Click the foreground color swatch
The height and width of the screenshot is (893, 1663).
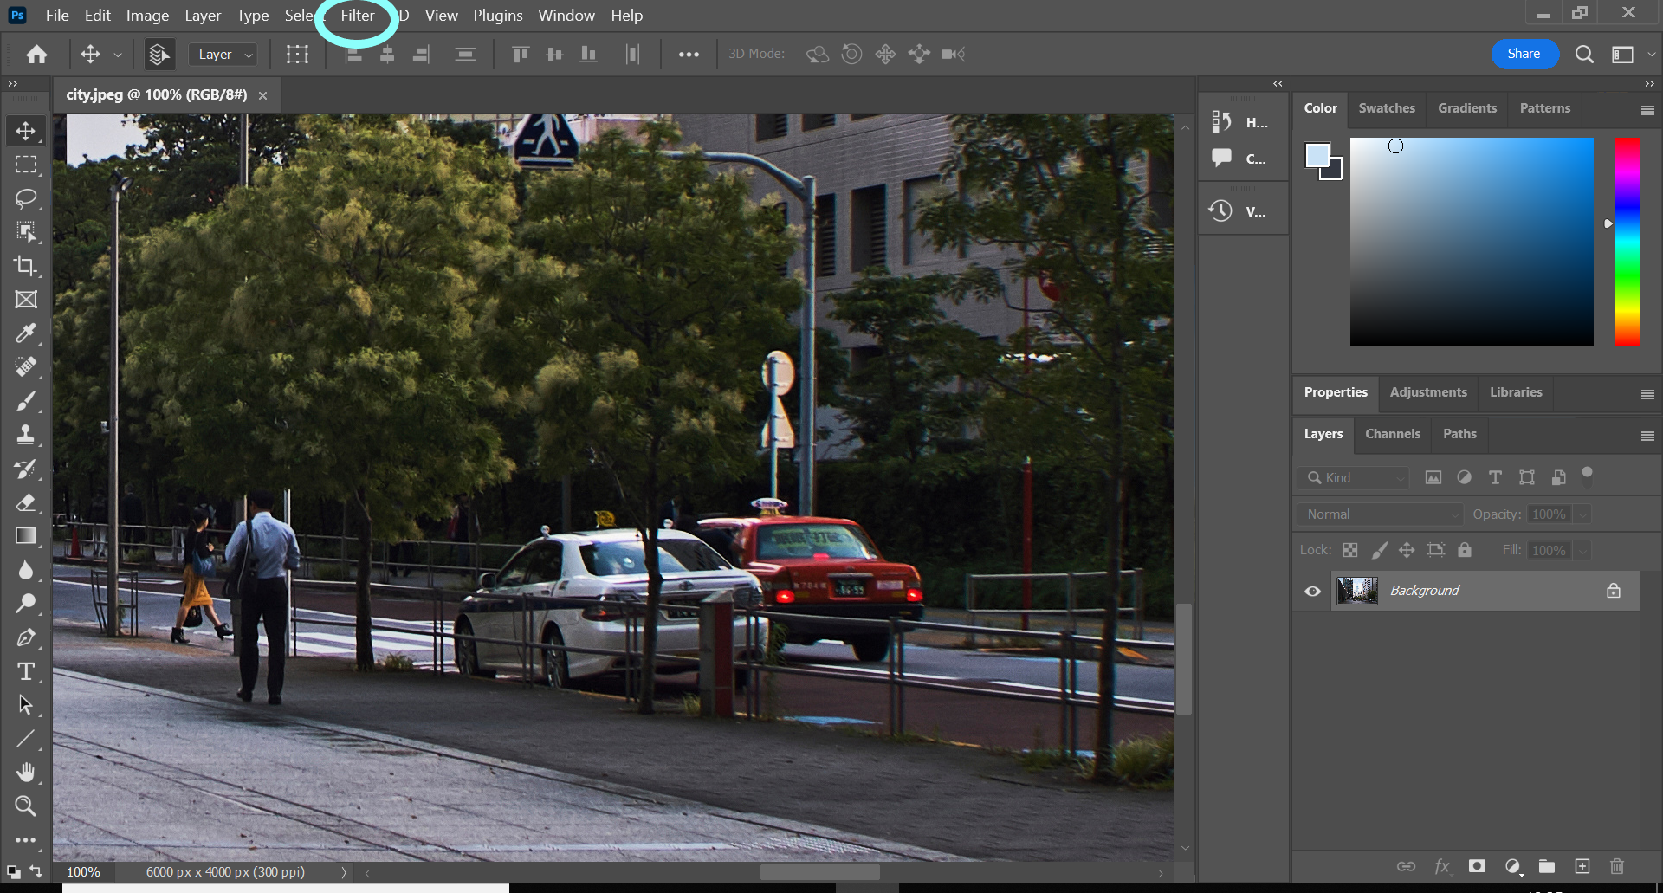click(x=1317, y=155)
